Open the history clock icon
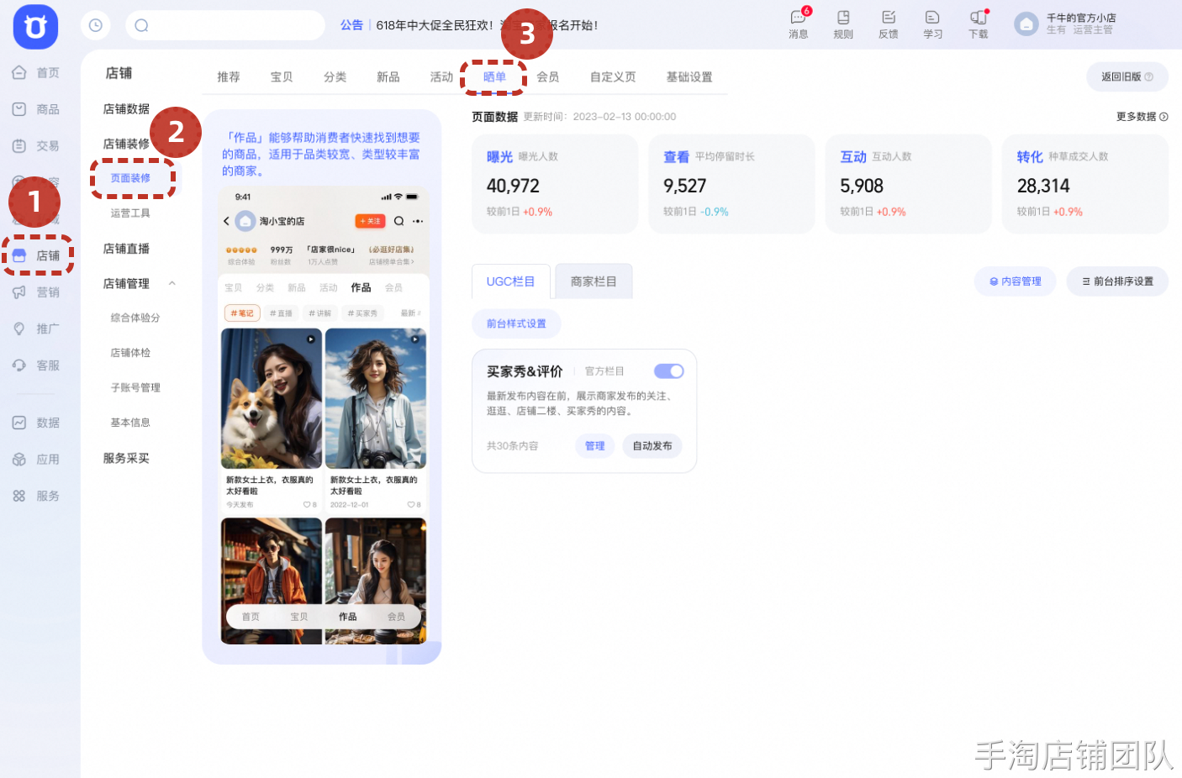Screen dimensions: 1182x778 (96, 25)
